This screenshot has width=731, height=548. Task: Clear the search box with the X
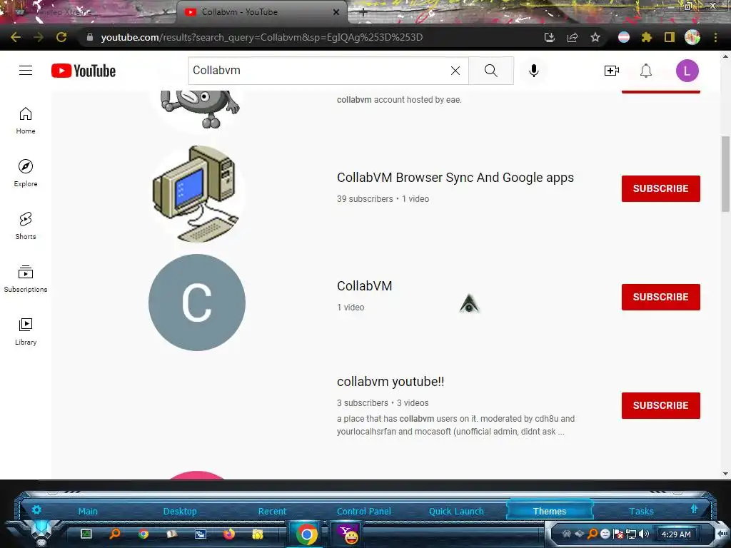pyautogui.click(x=455, y=71)
